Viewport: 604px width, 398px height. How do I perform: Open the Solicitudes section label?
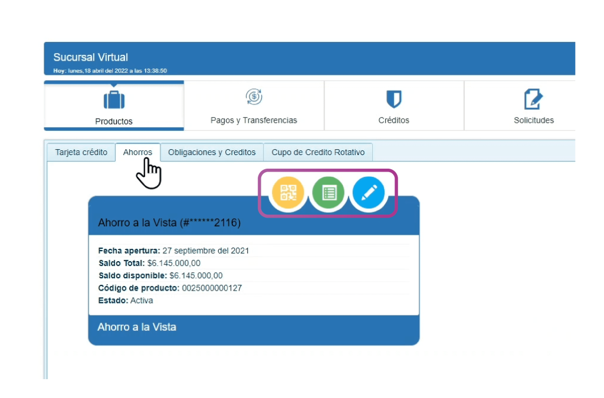click(x=533, y=120)
